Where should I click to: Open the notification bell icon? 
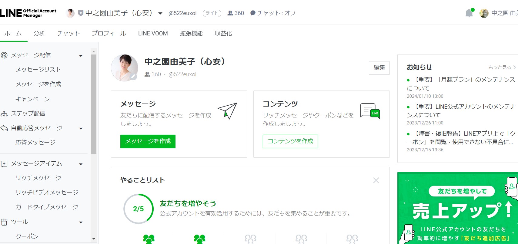(469, 13)
